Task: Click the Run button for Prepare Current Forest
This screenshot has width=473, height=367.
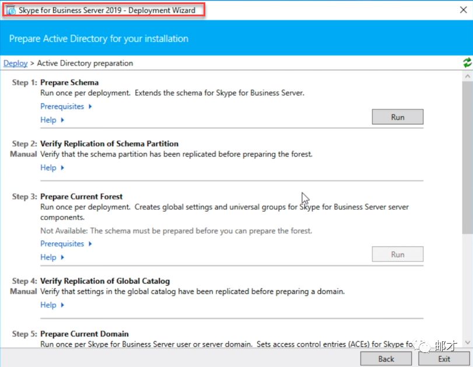Action: (397, 254)
